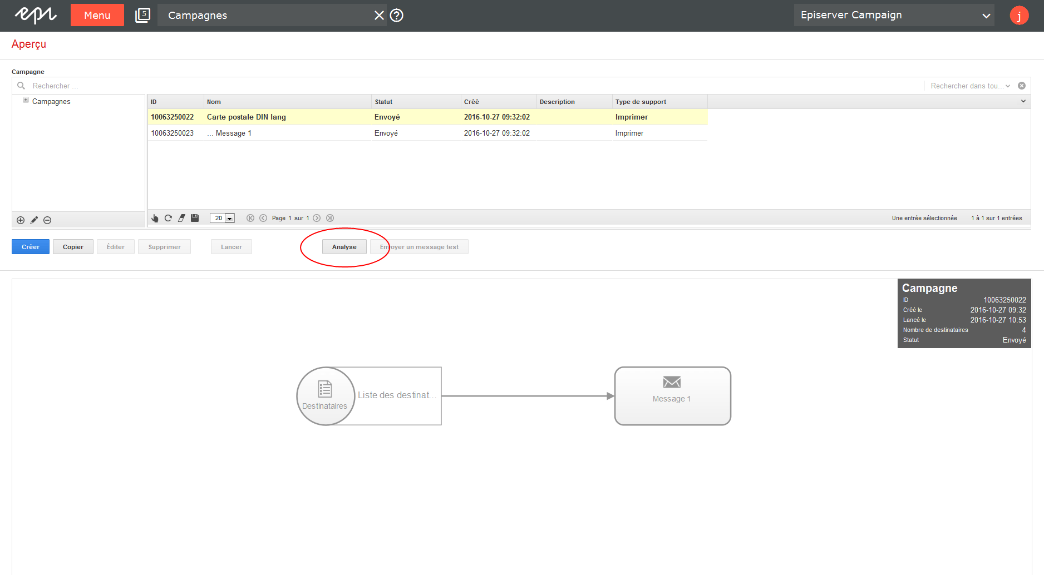Screen dimensions: 1044x575
Task: Select the Message 1 envelope node
Action: pos(672,396)
